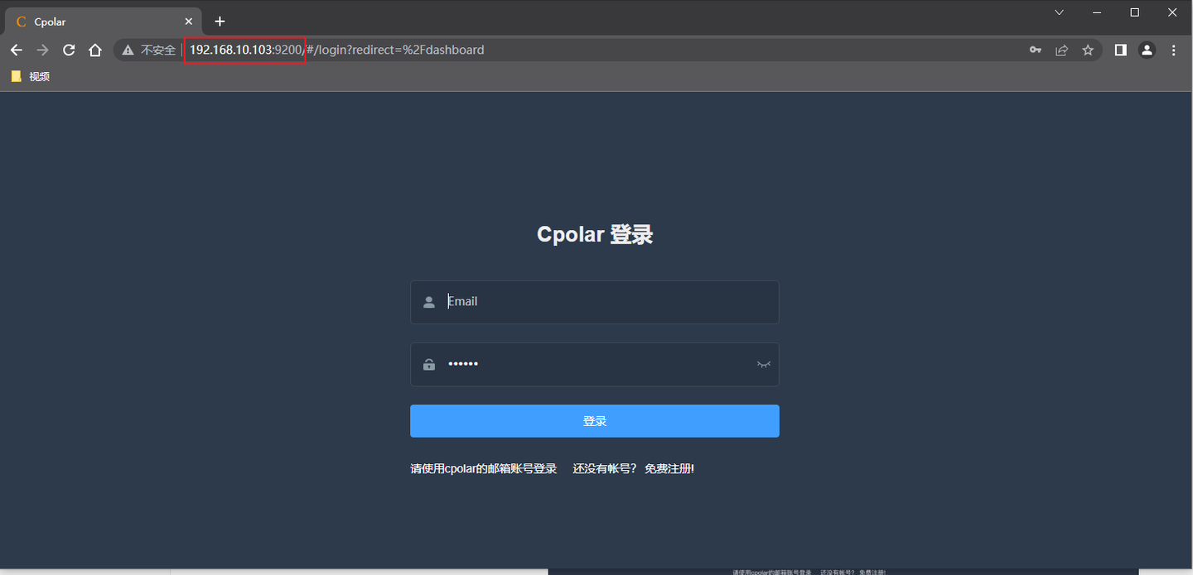This screenshot has width=1193, height=575.
Task: Close the Cpolar tab
Action: 189,22
